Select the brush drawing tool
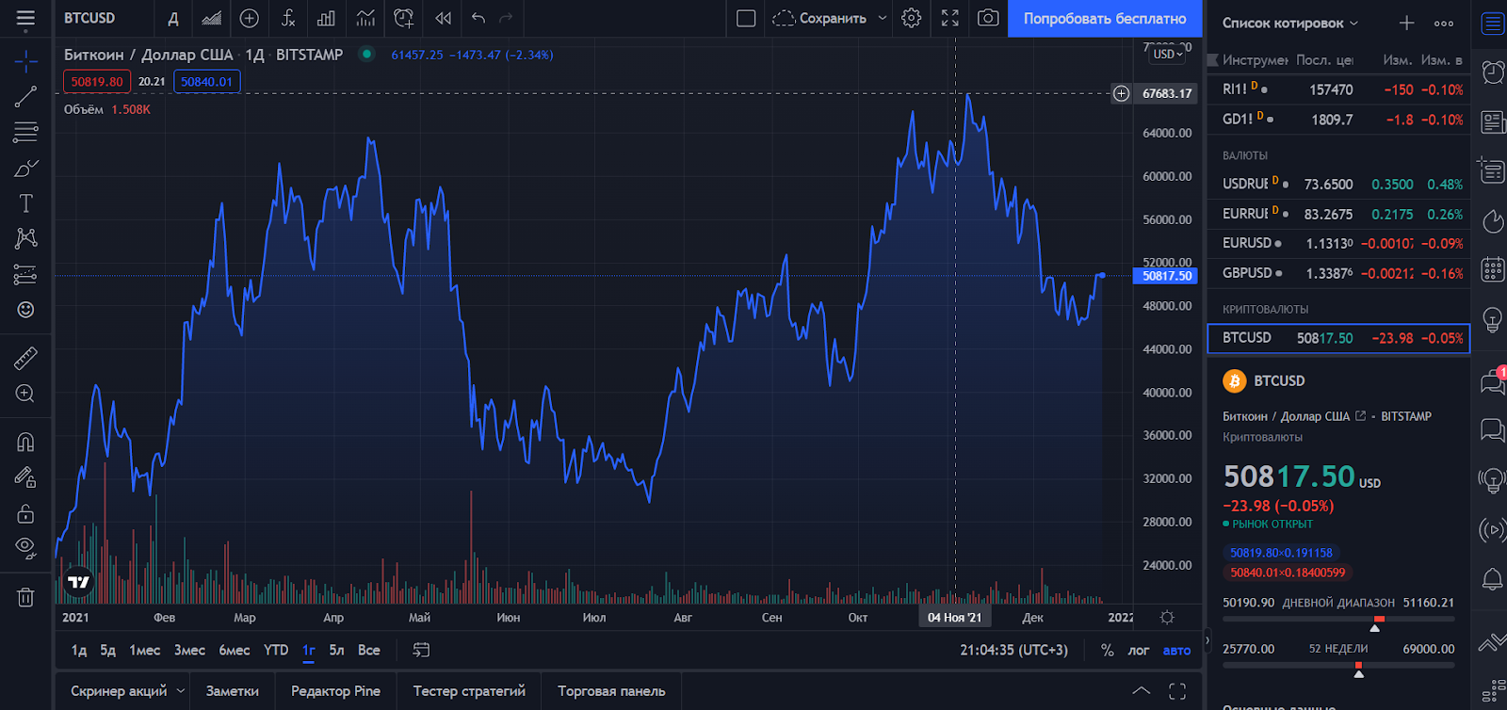1507x710 pixels. [x=25, y=169]
